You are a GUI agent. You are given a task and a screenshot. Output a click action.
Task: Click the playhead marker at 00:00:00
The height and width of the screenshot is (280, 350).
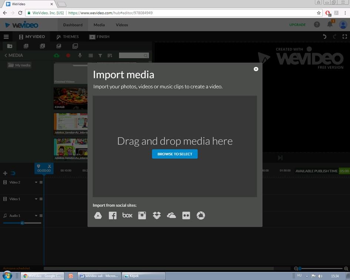[44, 169]
